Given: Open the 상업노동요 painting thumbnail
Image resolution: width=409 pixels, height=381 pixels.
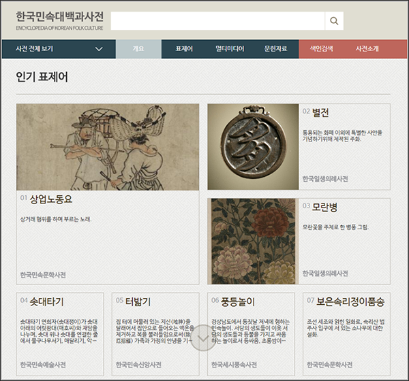Looking at the screenshot, I should pos(108,147).
